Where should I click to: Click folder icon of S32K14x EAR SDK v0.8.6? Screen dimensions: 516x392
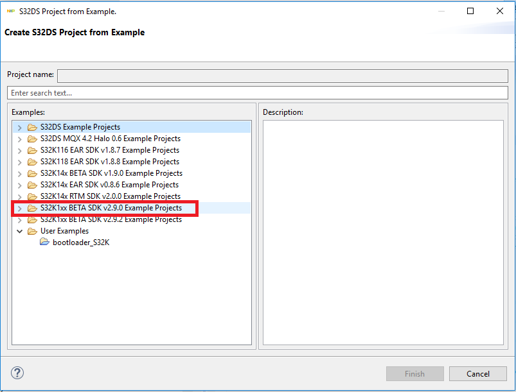(32, 185)
